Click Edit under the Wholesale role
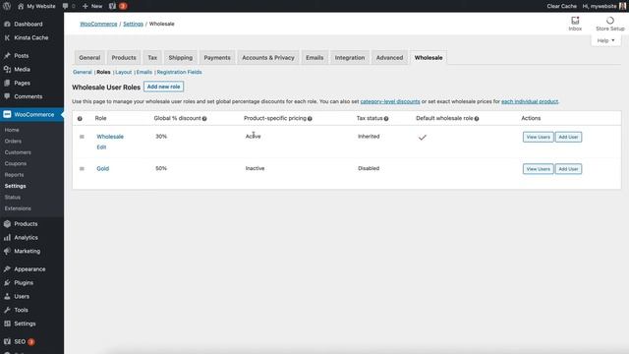 101,147
